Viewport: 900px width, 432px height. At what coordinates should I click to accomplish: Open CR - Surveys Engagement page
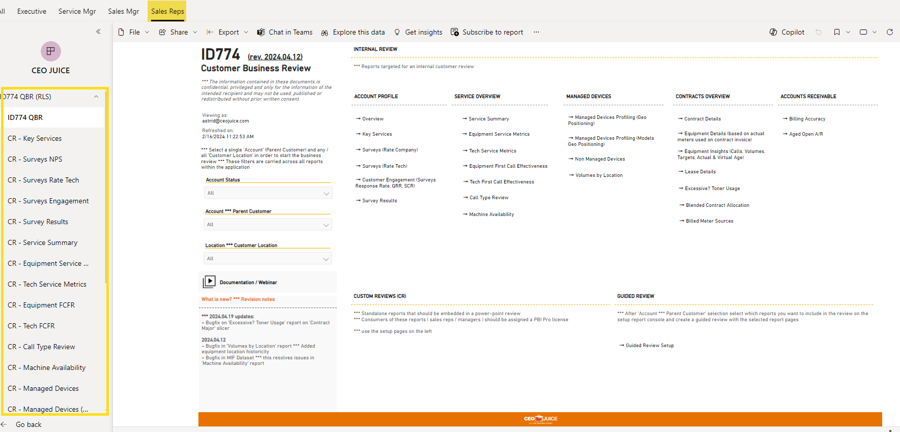click(x=53, y=201)
